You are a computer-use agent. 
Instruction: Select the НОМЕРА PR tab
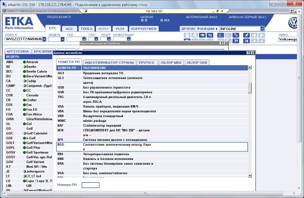point(69,62)
